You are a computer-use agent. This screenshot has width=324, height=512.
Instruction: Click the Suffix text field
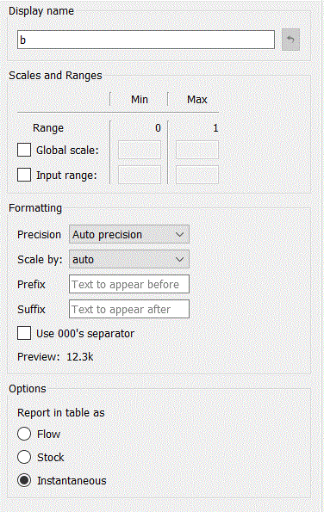point(128,309)
